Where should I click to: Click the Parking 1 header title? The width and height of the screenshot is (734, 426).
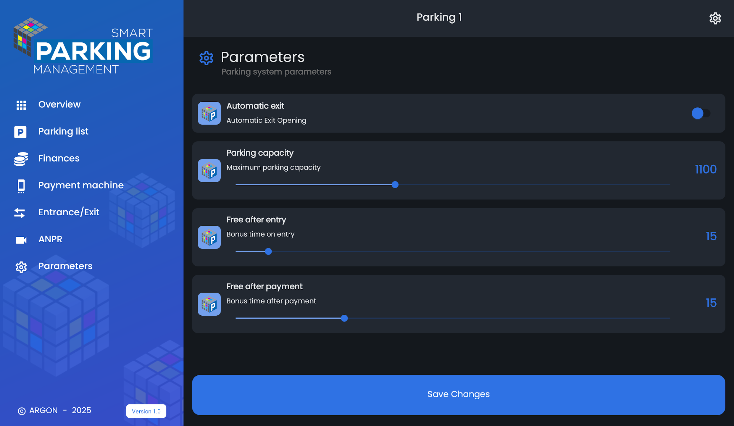tap(439, 17)
